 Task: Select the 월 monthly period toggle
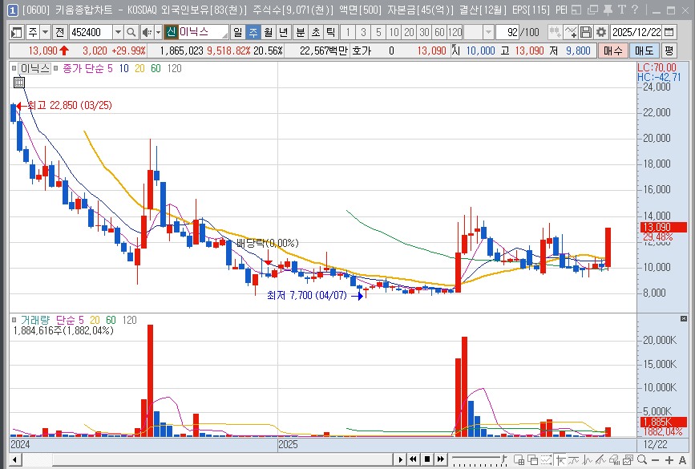click(269, 32)
